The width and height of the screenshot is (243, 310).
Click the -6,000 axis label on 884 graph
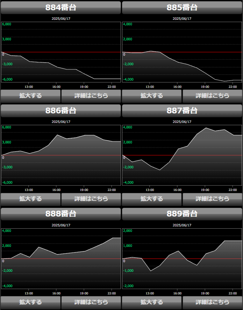(x=7, y=79)
